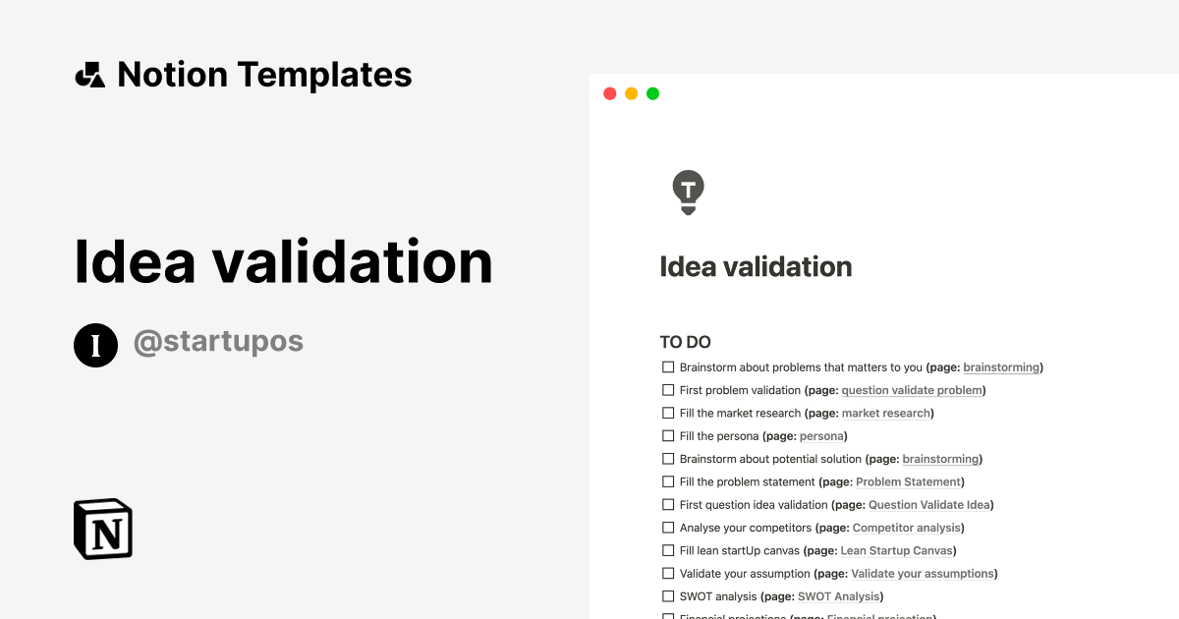This screenshot has height=619, width=1179.
Task: Open the brainstorming page link
Action: pyautogui.click(x=1001, y=366)
